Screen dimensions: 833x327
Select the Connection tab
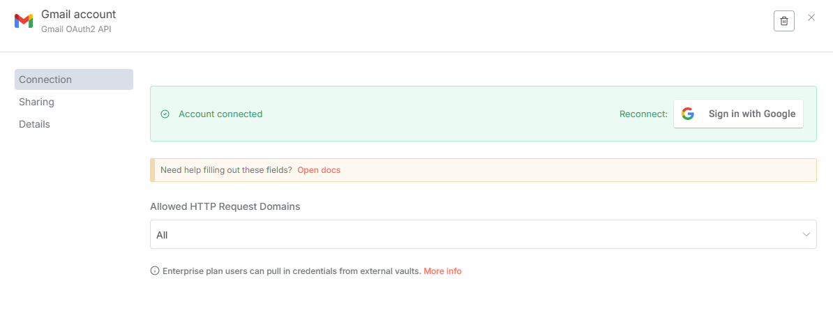[73, 79]
